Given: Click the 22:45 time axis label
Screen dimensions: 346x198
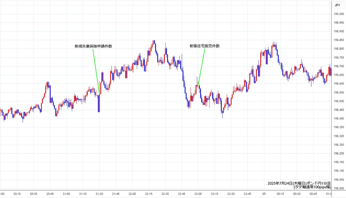Looking at the screenshot, I should 182,194.
